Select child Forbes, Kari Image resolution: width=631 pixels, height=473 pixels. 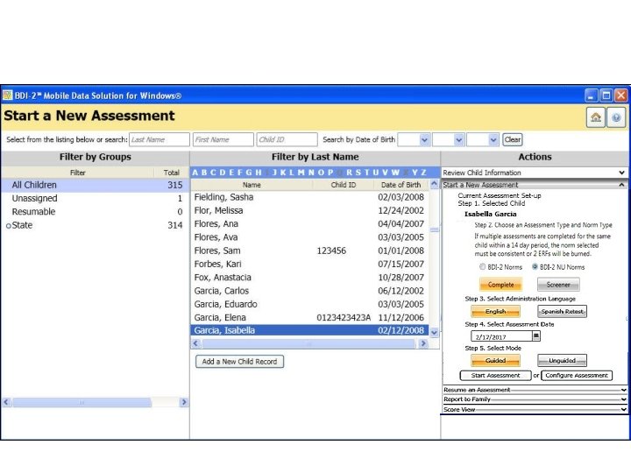pyautogui.click(x=309, y=264)
